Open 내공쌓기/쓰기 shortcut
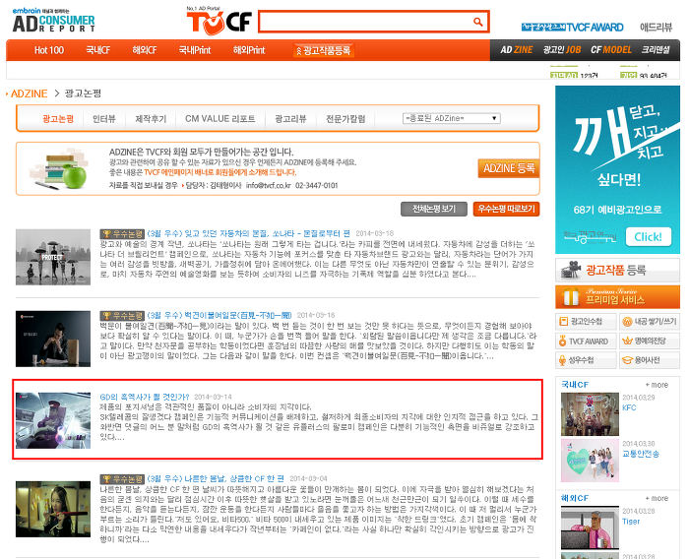Screen dimensions: 689x559 (650, 322)
